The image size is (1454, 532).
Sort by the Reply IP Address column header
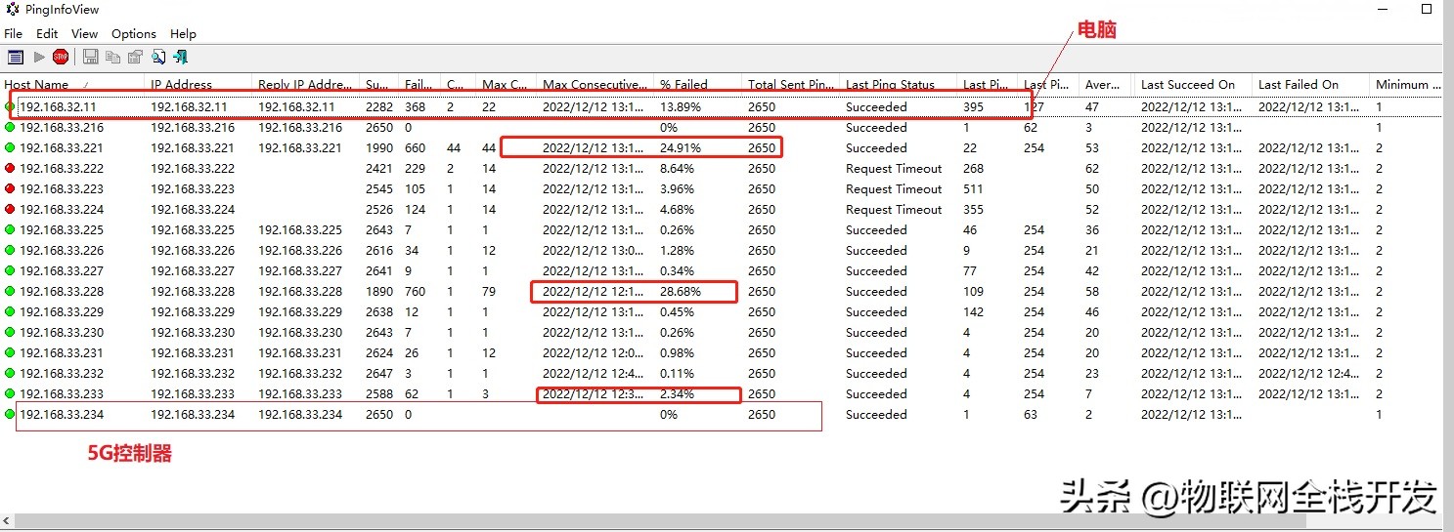[306, 84]
